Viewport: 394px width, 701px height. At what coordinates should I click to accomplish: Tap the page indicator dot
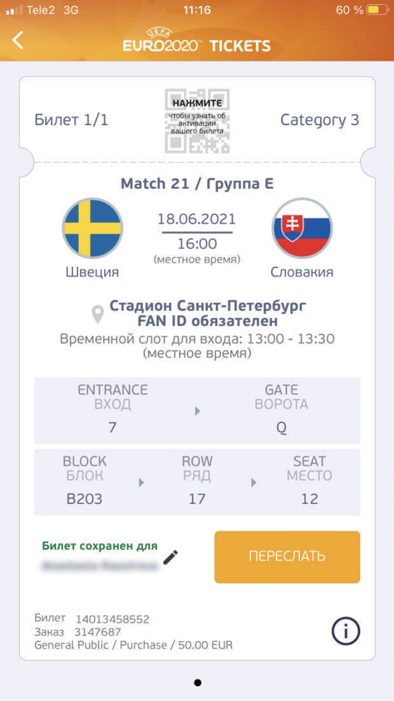(x=198, y=682)
